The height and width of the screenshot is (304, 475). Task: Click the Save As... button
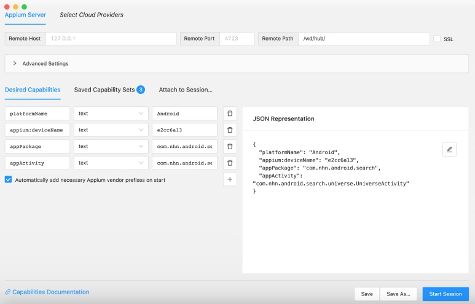tap(398, 294)
